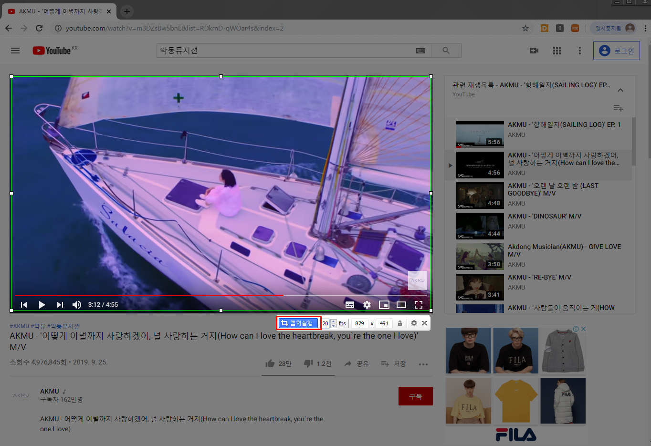This screenshot has height=446, width=651.
Task: Close the AKMU YouTube tab
Action: tap(109, 11)
